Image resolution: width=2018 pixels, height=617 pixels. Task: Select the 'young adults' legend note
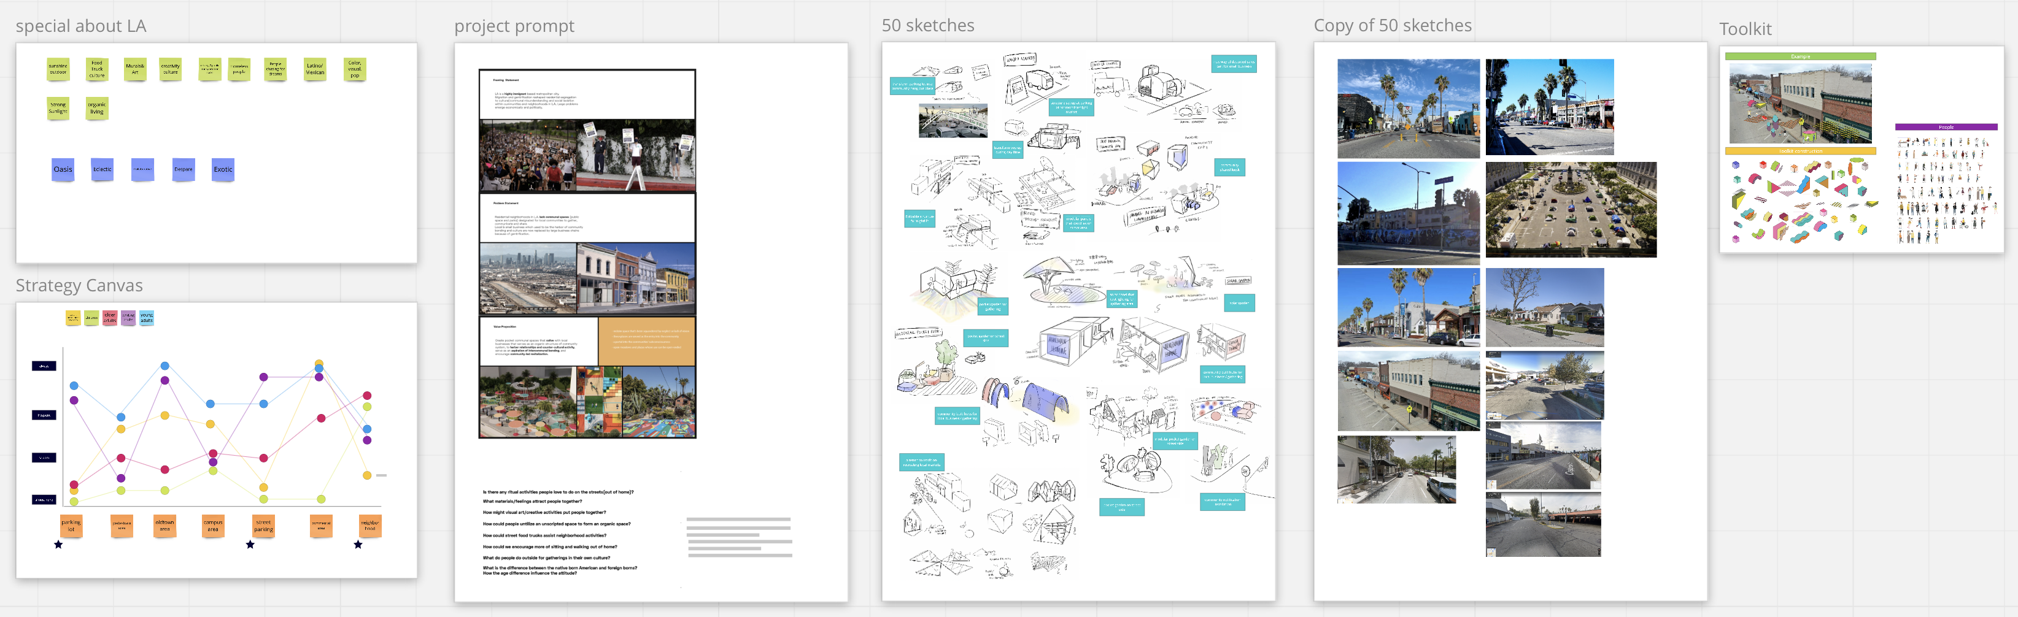tap(147, 317)
